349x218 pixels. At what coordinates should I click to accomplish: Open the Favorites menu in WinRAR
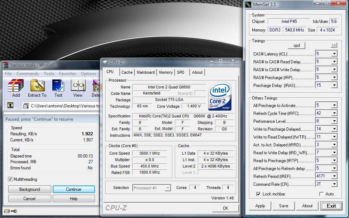coord(67,74)
